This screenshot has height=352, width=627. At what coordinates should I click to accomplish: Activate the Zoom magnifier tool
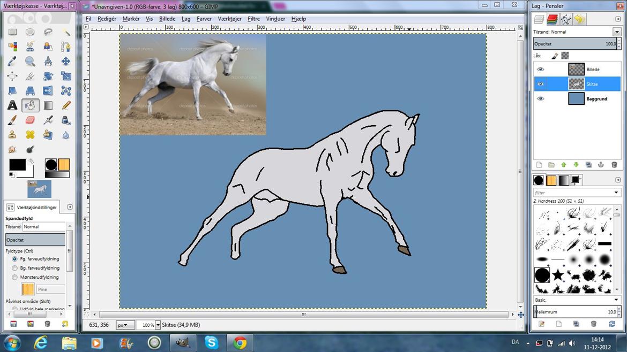click(x=30, y=62)
